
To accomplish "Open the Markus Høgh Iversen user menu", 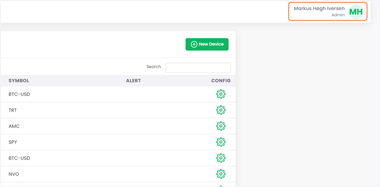I will (328, 12).
